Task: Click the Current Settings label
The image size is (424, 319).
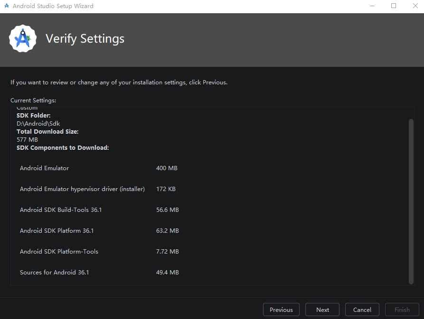Action: tap(33, 100)
